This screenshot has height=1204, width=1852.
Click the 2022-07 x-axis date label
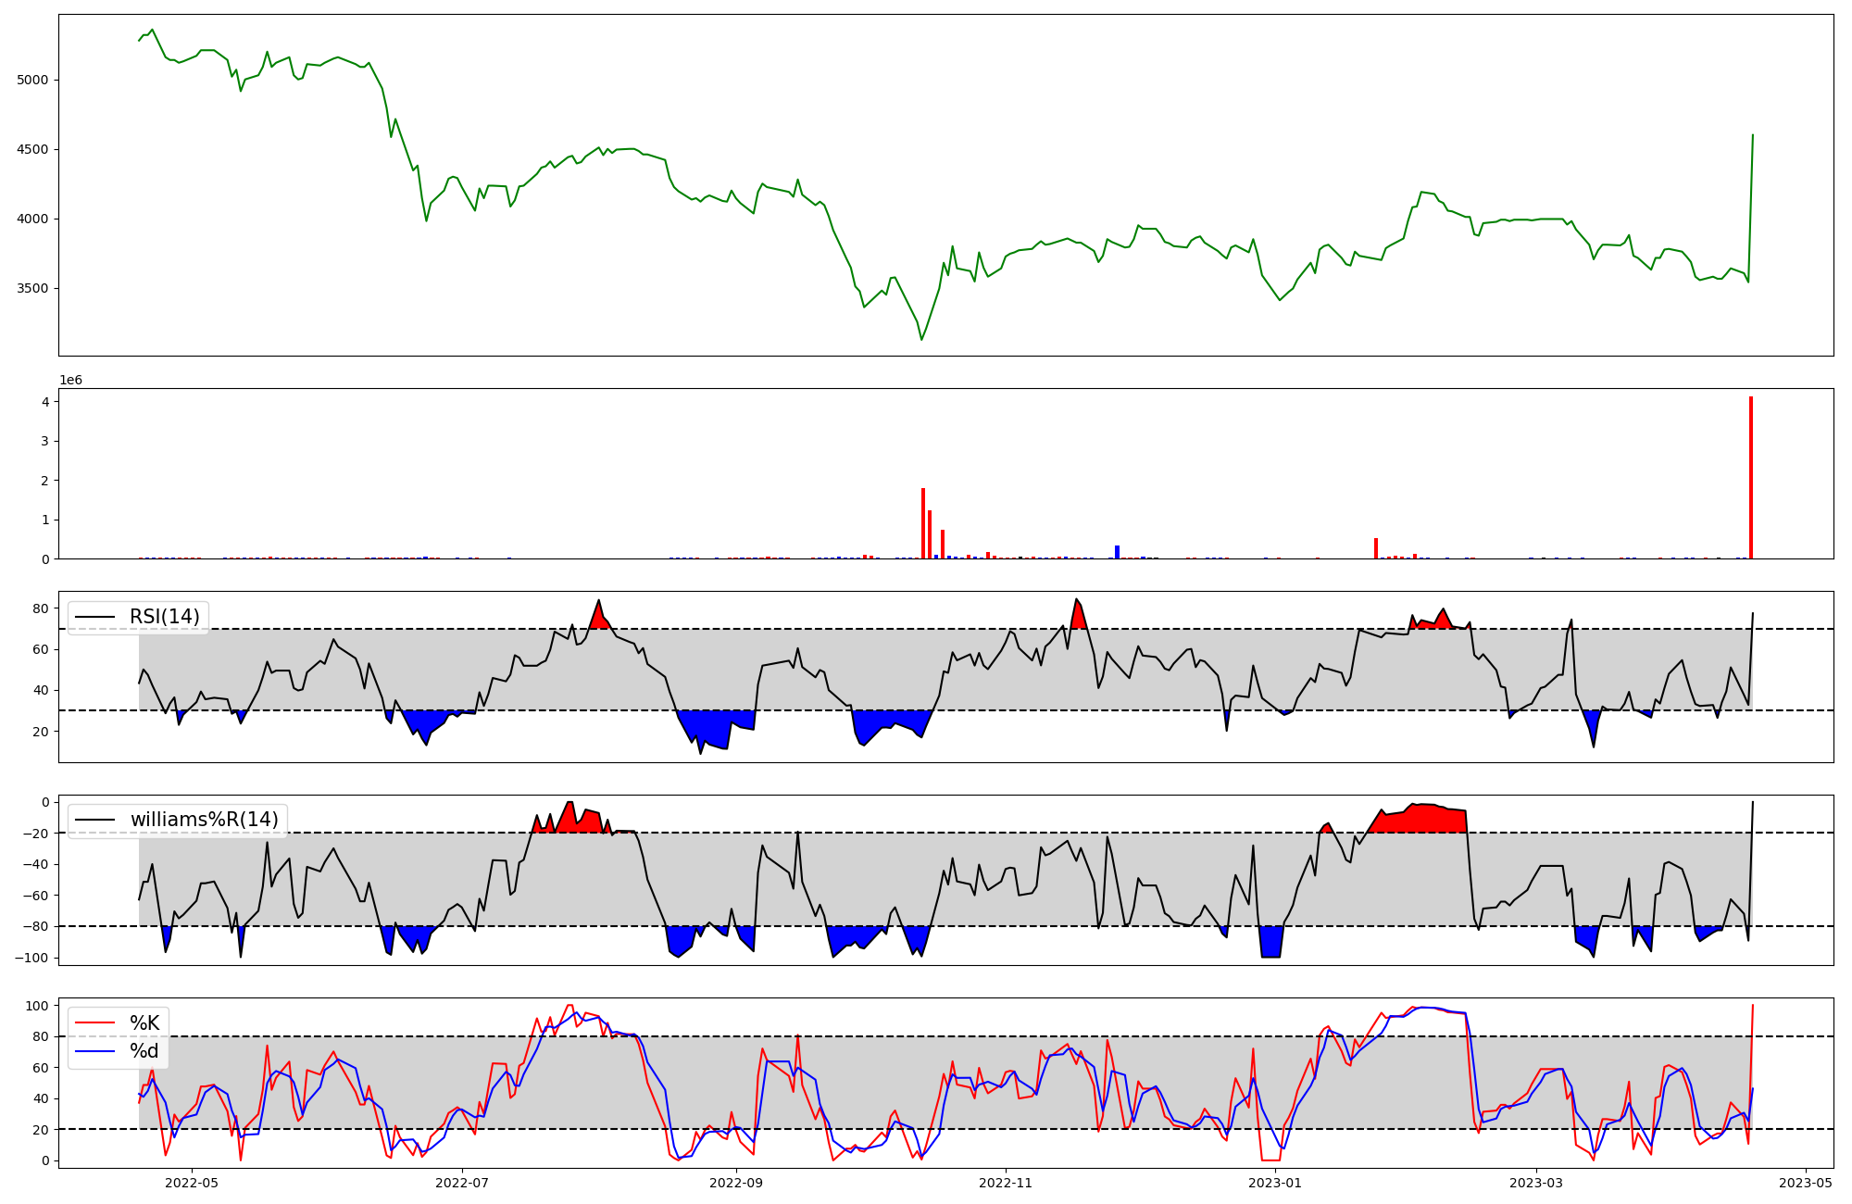tap(461, 1183)
